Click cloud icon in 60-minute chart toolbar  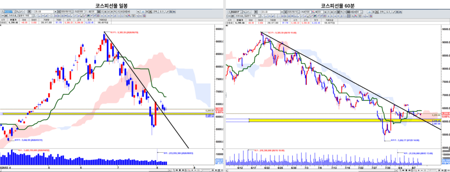pyautogui.click(x=370, y=12)
